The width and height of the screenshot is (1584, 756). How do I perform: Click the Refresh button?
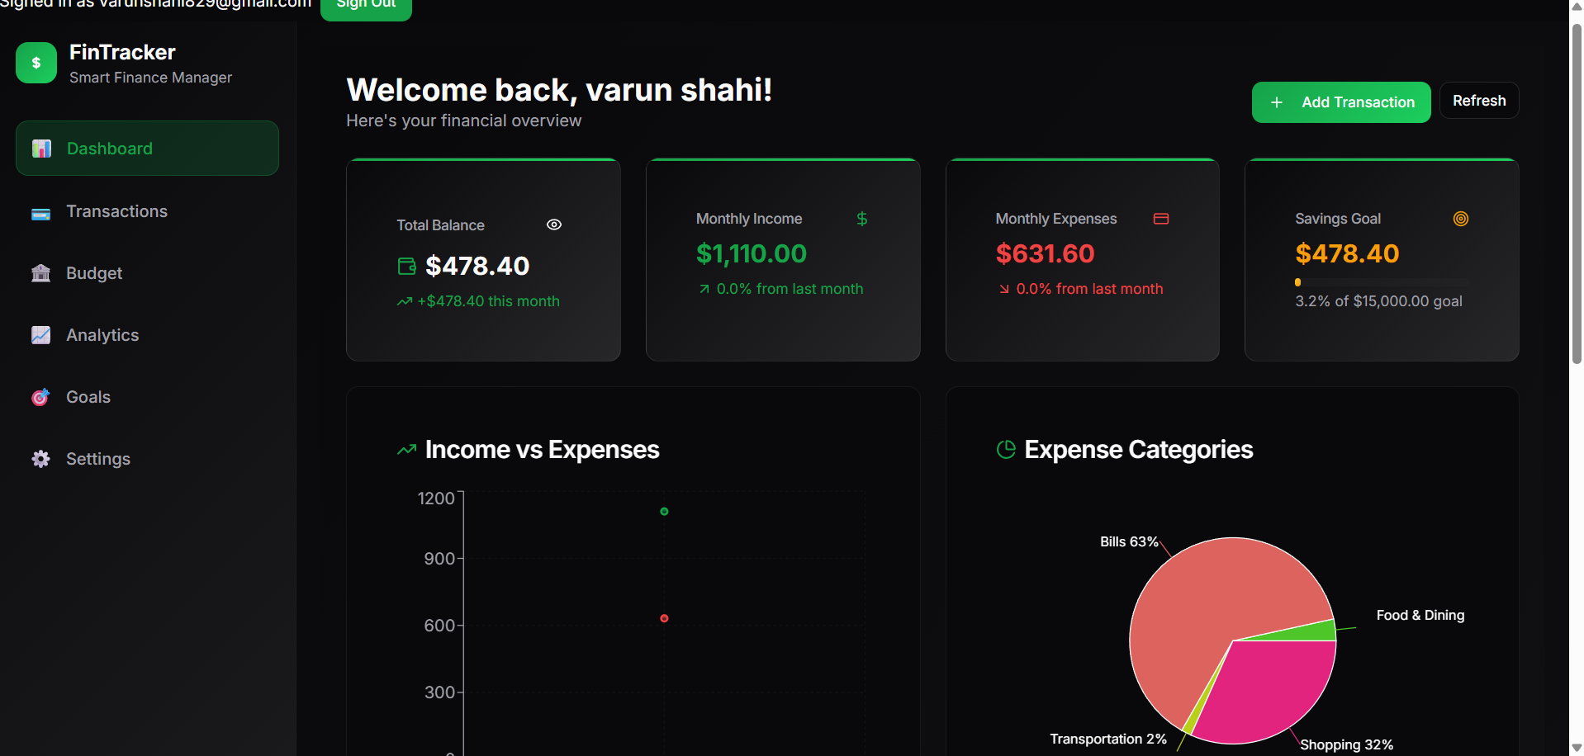click(1478, 101)
